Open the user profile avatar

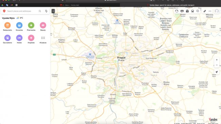[x=217, y=11]
